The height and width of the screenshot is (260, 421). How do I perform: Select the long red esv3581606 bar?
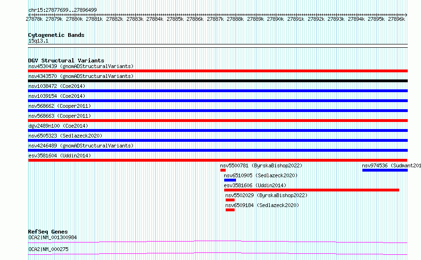click(x=312, y=190)
